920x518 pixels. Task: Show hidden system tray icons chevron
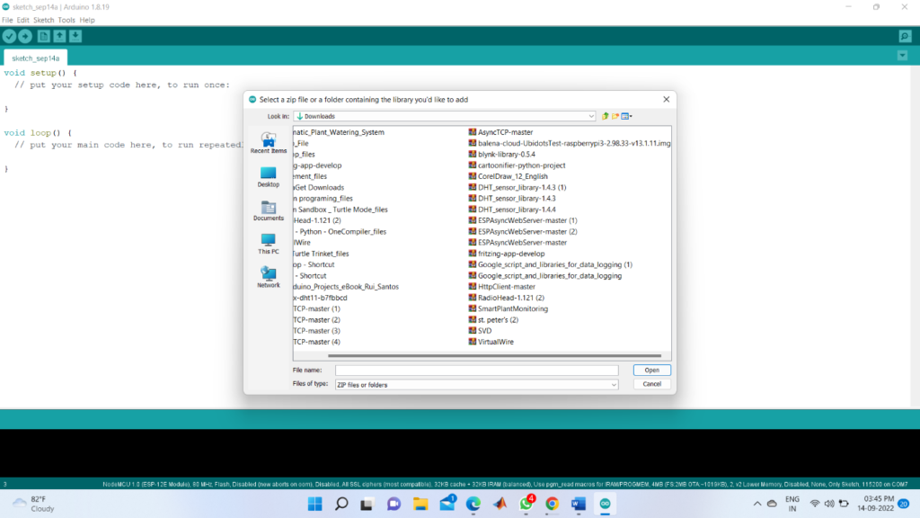point(757,504)
